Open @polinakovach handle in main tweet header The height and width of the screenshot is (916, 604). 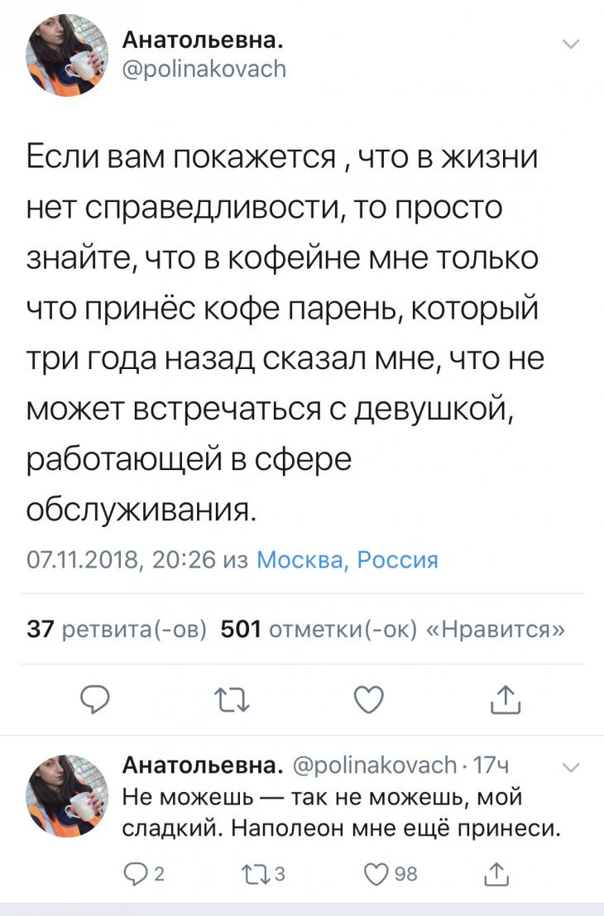point(204,69)
